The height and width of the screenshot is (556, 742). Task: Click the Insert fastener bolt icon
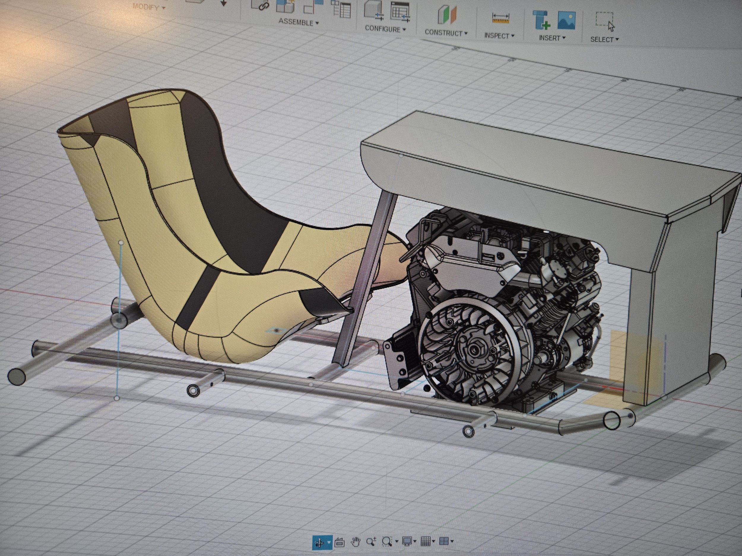point(541,20)
